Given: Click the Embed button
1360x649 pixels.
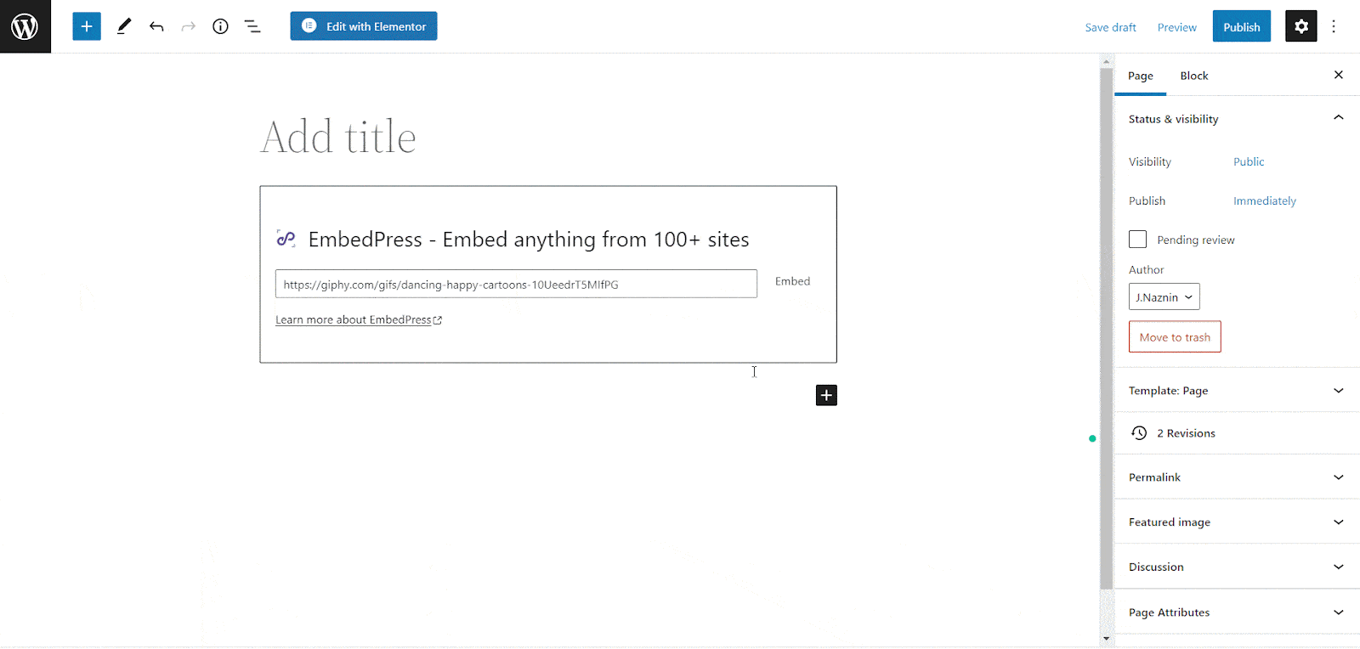Looking at the screenshot, I should [x=792, y=281].
